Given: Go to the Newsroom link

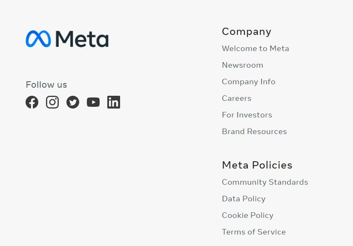Looking at the screenshot, I should tap(242, 65).
